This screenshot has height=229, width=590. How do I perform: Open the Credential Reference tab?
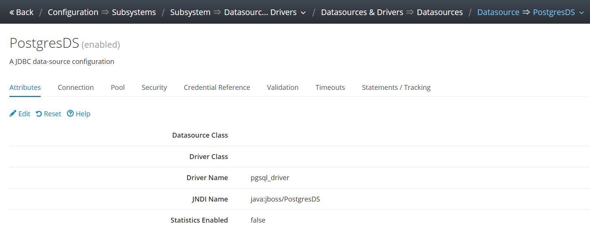(217, 88)
